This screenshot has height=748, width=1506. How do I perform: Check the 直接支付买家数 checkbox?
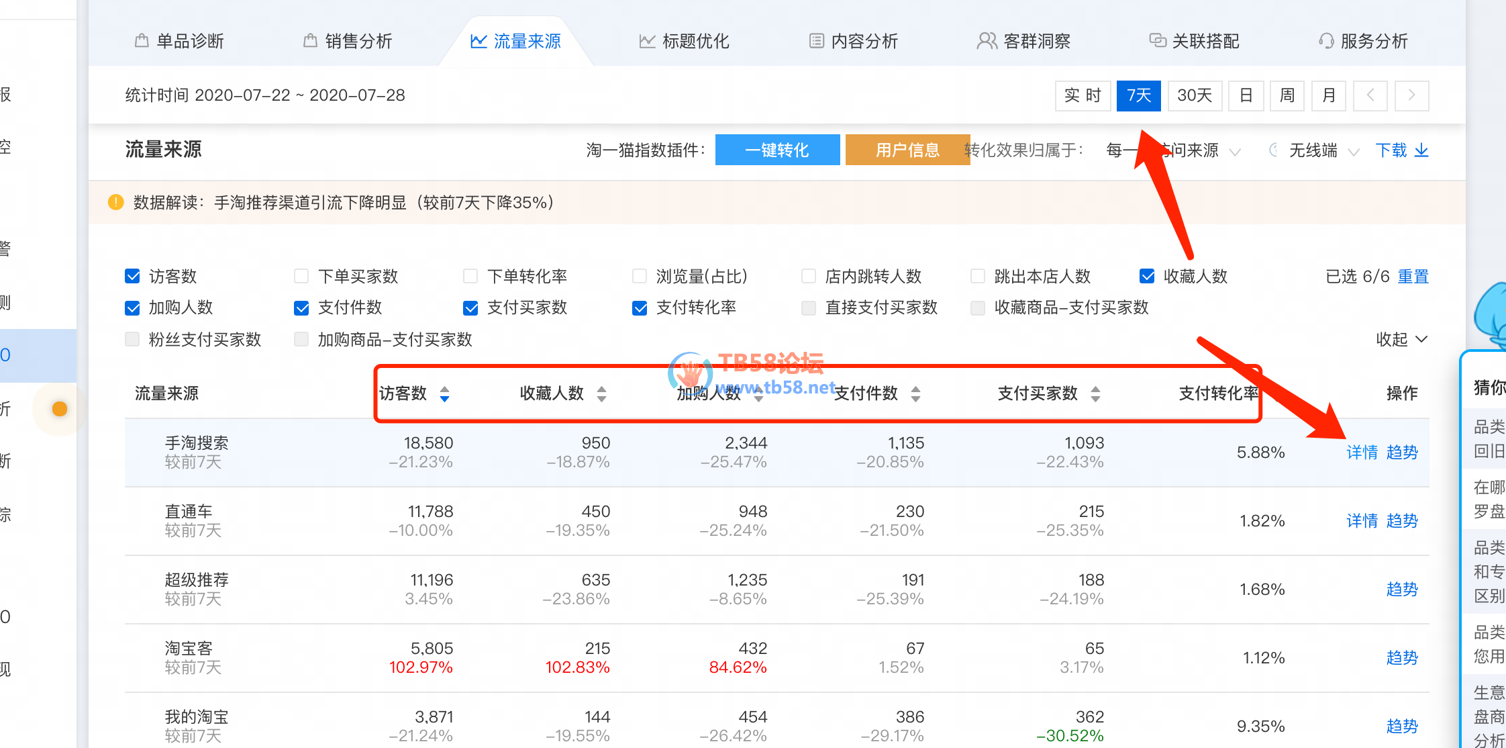(809, 308)
